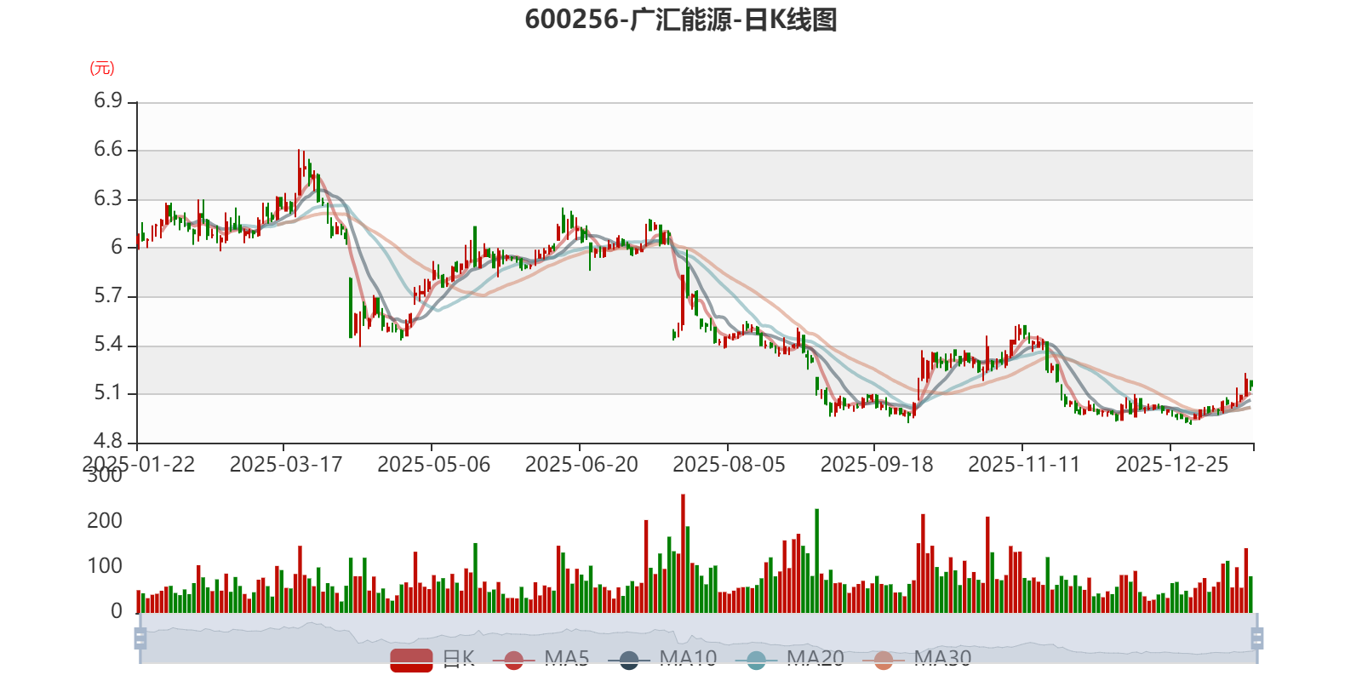Viewport: 1362px width, 681px height.
Task: Toggle the MA10 legend entry
Action: point(662,659)
